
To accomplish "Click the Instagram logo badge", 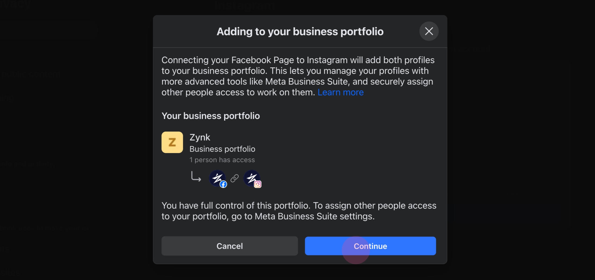I will coord(258,184).
